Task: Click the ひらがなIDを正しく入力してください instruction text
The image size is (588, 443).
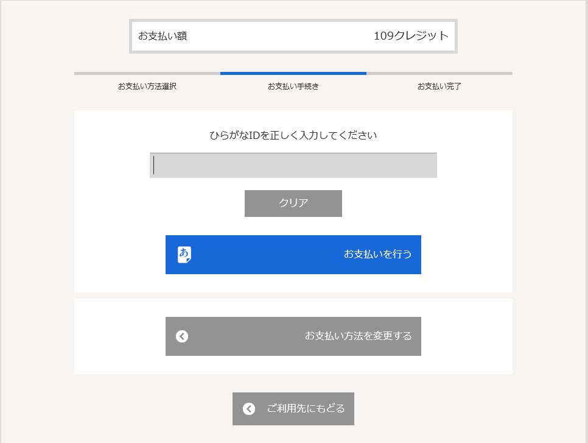Action: tap(293, 135)
